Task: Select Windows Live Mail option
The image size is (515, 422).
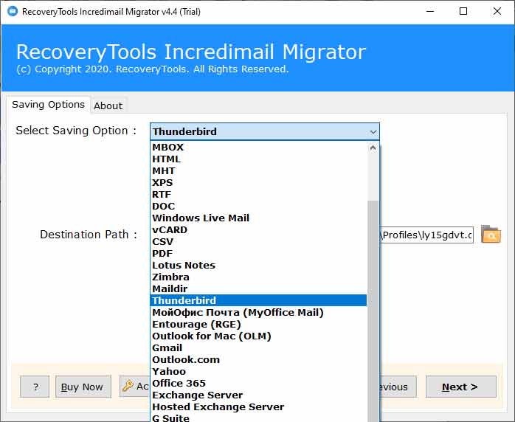Action: (x=258, y=218)
